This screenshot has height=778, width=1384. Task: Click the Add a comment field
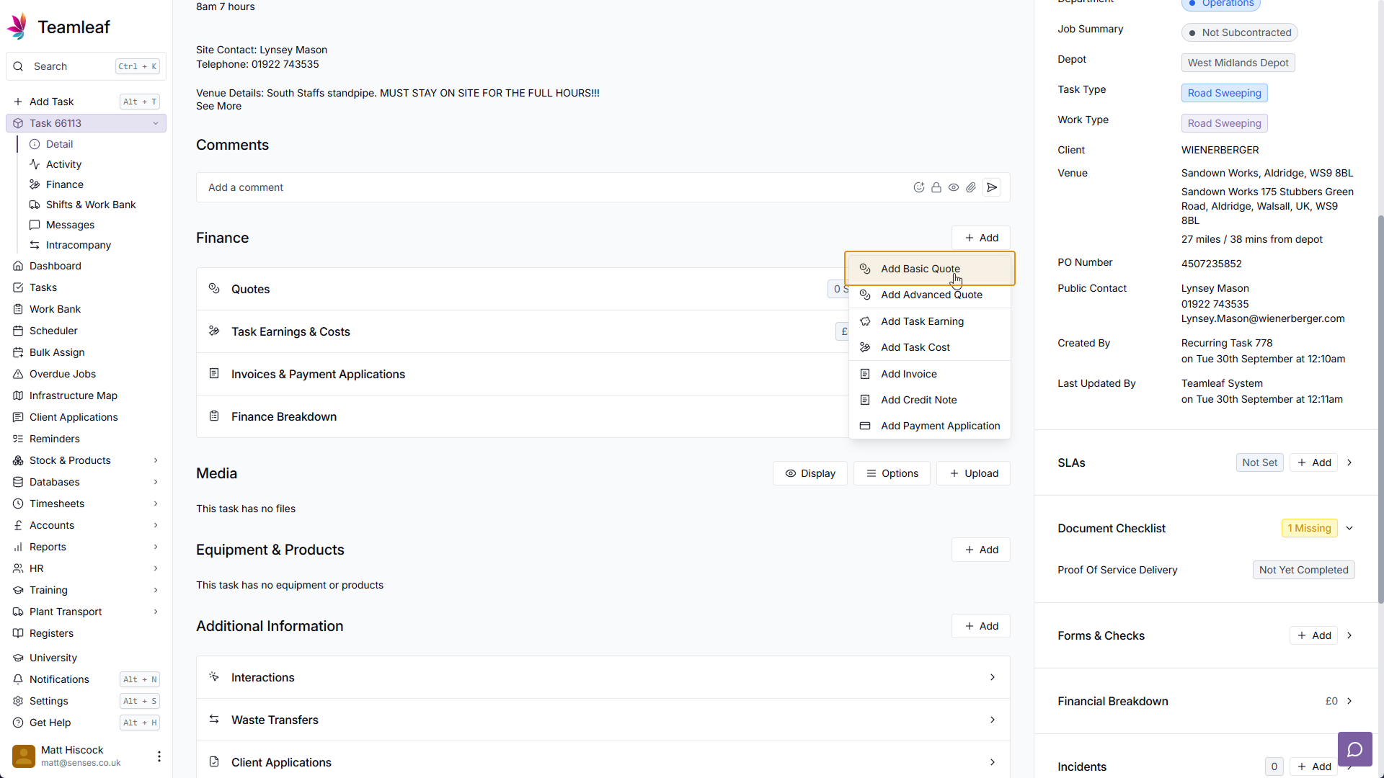tap(548, 187)
